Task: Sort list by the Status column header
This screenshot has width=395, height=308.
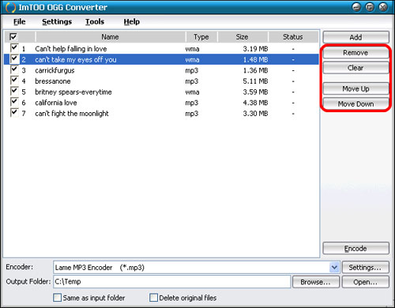Action: [293, 37]
